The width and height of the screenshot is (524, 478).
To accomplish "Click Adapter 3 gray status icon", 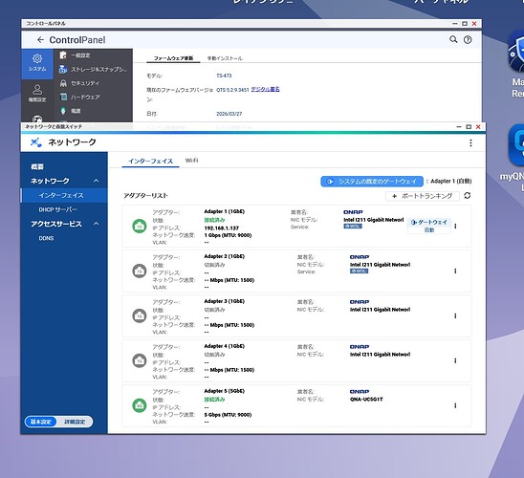I will 140,316.
